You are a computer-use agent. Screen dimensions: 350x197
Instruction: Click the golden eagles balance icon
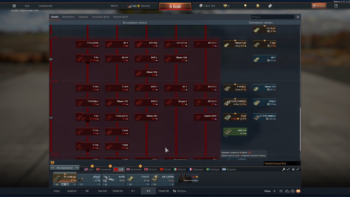pos(225,6)
